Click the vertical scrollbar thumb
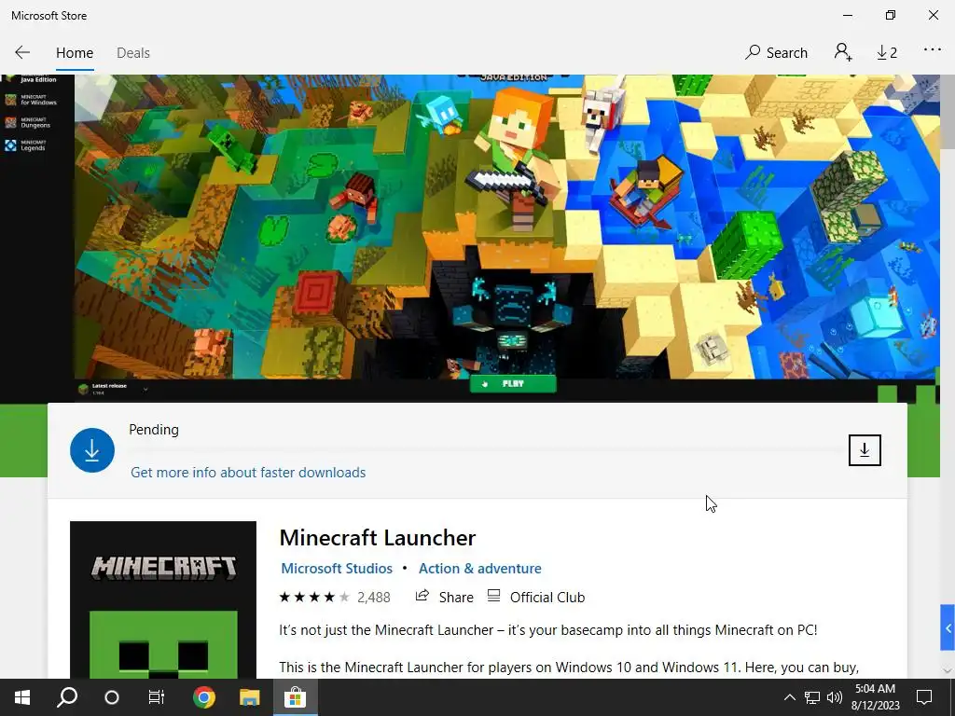Image resolution: width=955 pixels, height=716 pixels. click(948, 113)
